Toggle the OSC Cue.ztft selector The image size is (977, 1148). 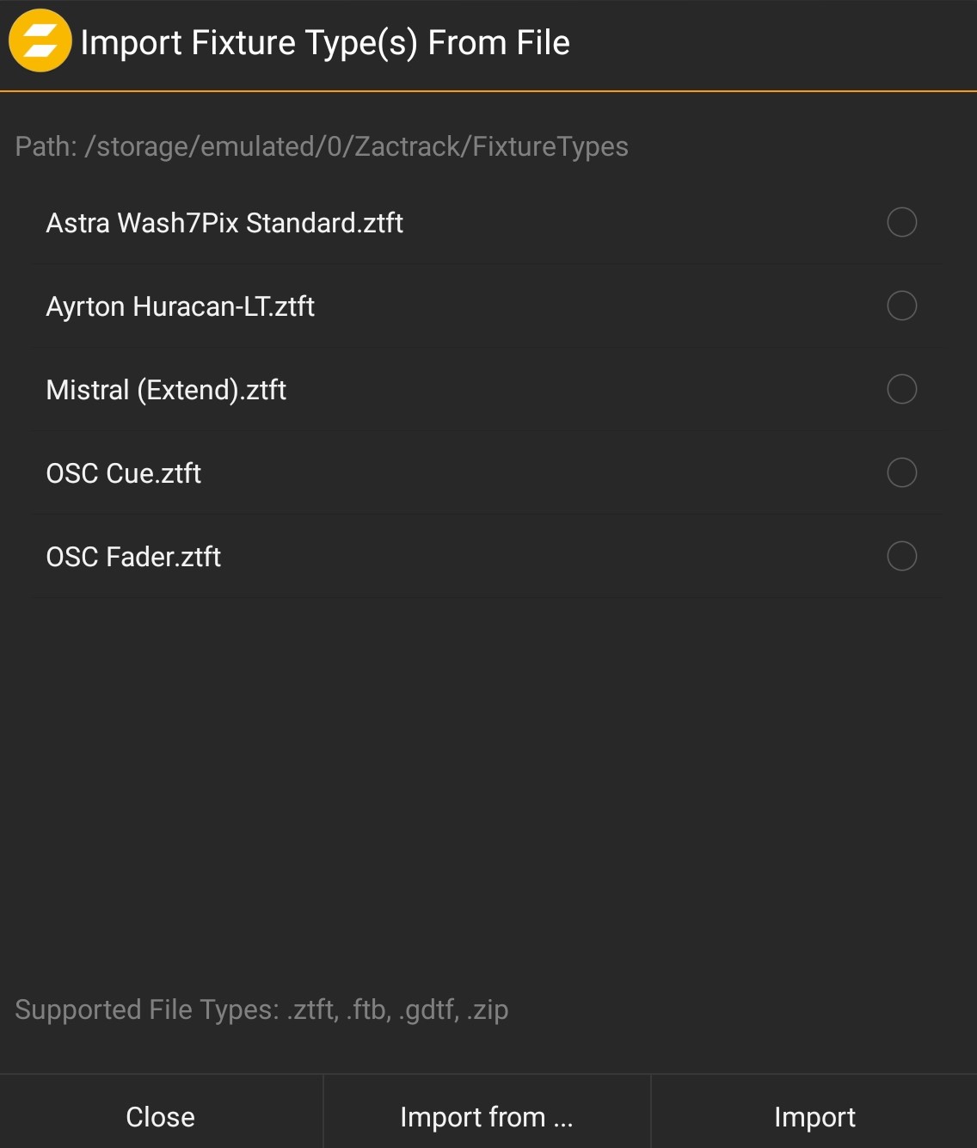coord(901,472)
